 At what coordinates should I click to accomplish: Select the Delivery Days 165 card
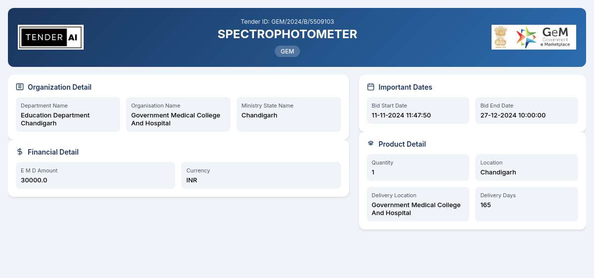coord(527,204)
